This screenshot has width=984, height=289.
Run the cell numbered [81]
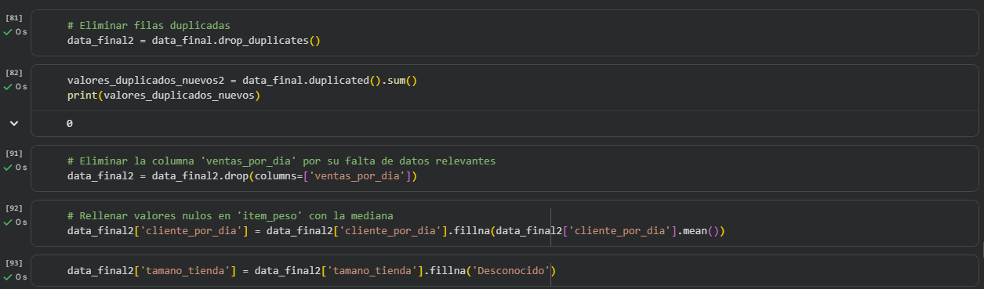pos(14,19)
